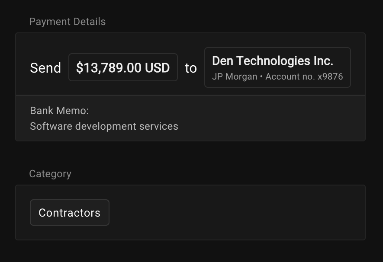383x262 pixels.
Task: Click the Bank Memo label
Action: [x=59, y=111]
